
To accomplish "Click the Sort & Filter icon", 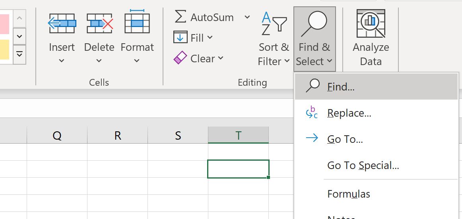I will 274,23.
